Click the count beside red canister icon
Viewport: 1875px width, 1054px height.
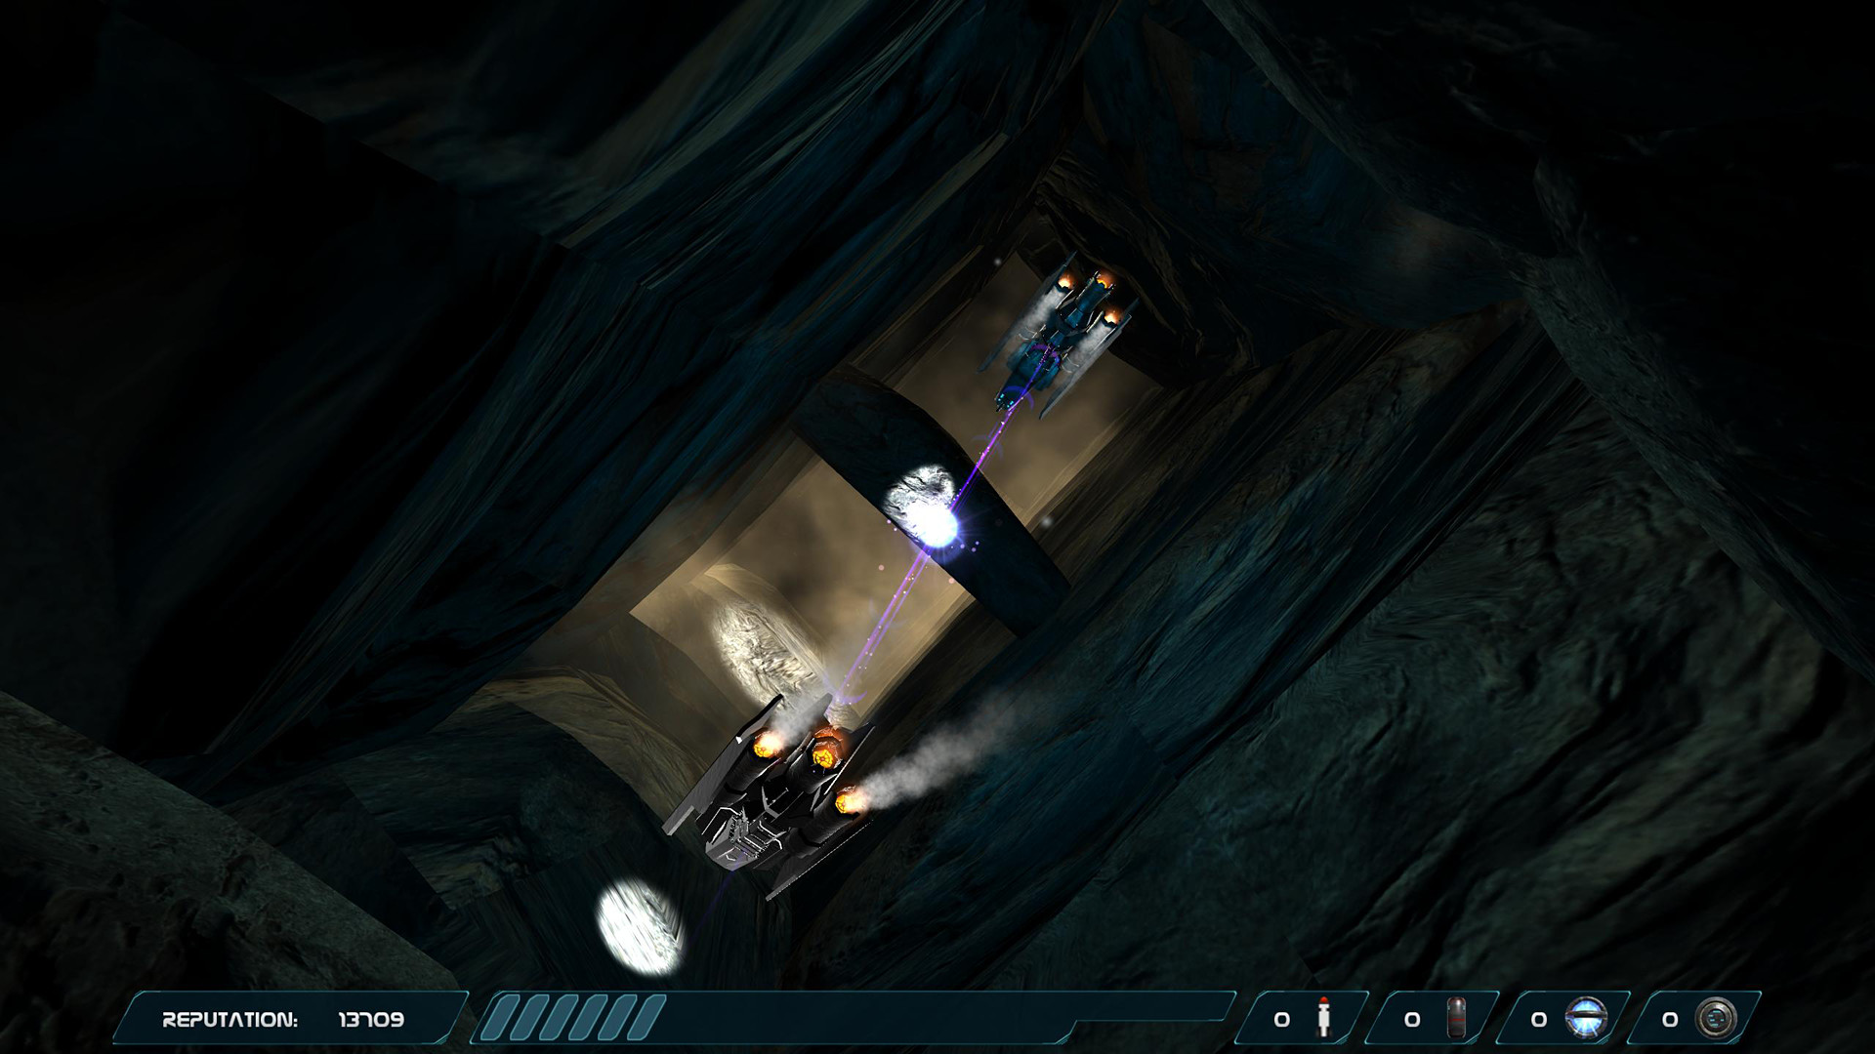click(1412, 1020)
